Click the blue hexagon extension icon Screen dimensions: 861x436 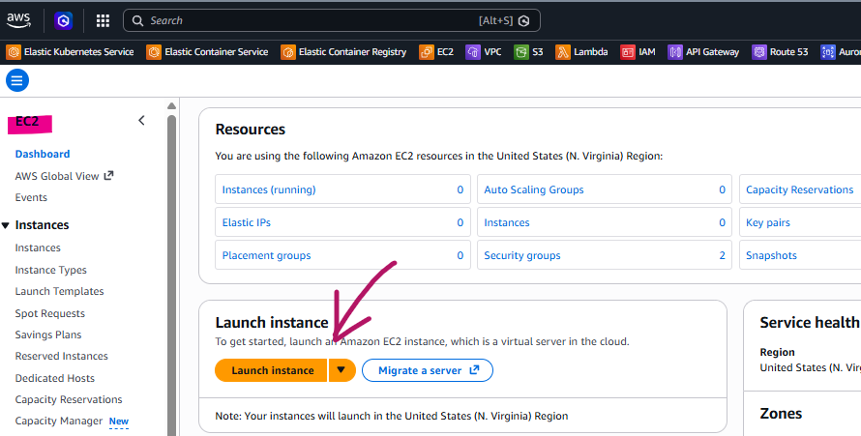click(64, 21)
